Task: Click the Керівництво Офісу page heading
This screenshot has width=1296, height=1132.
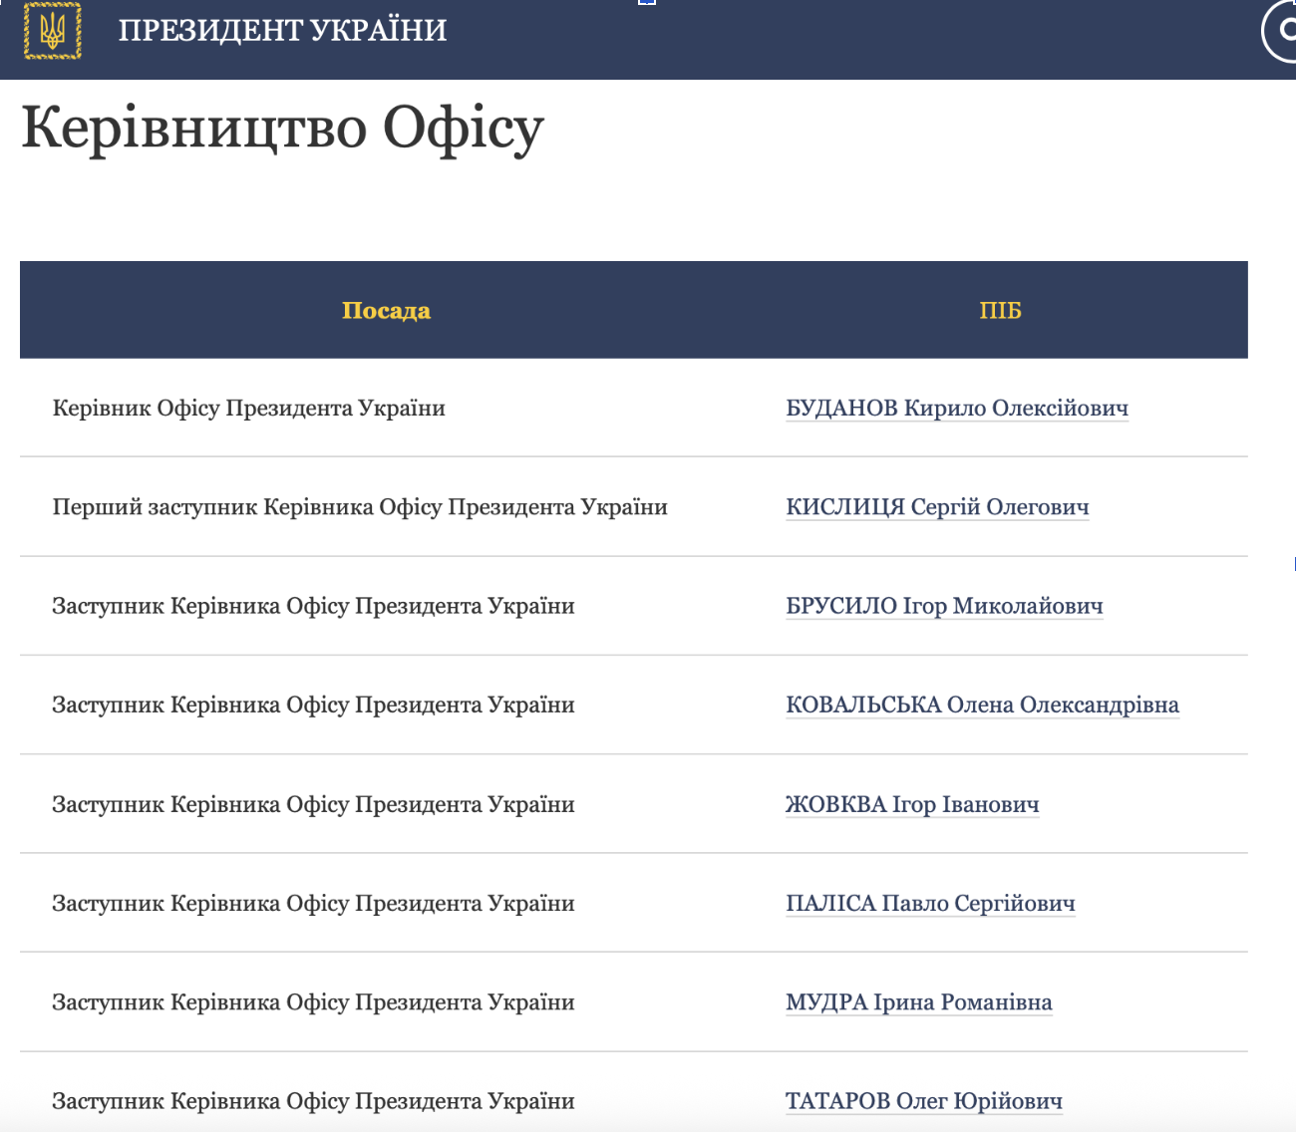Action: point(282,128)
